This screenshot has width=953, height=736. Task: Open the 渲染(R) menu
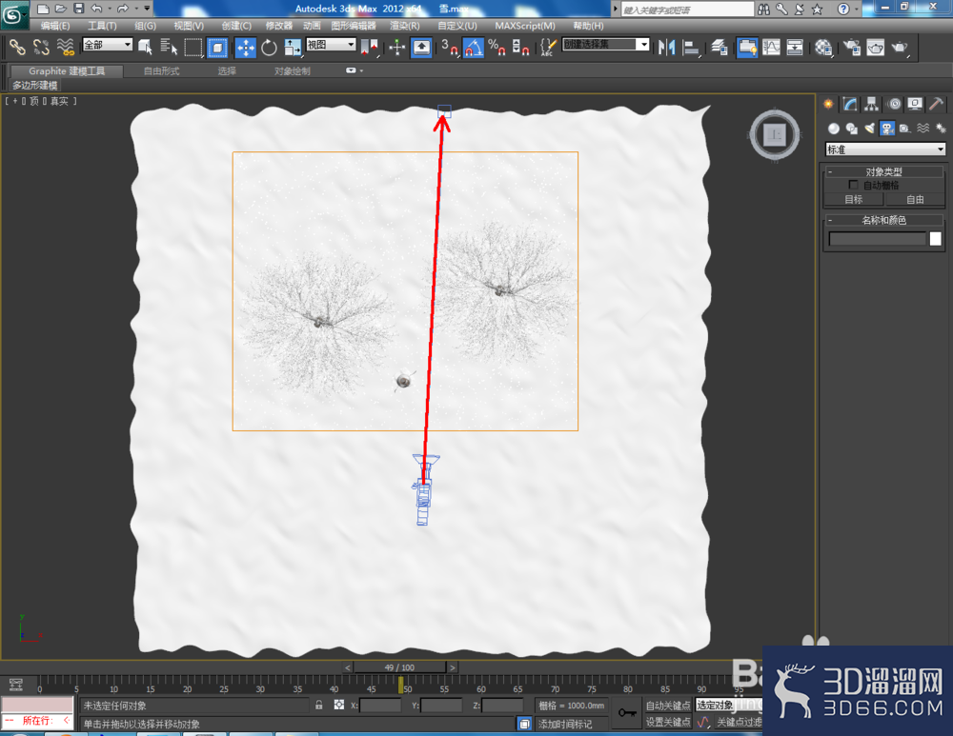(x=405, y=26)
